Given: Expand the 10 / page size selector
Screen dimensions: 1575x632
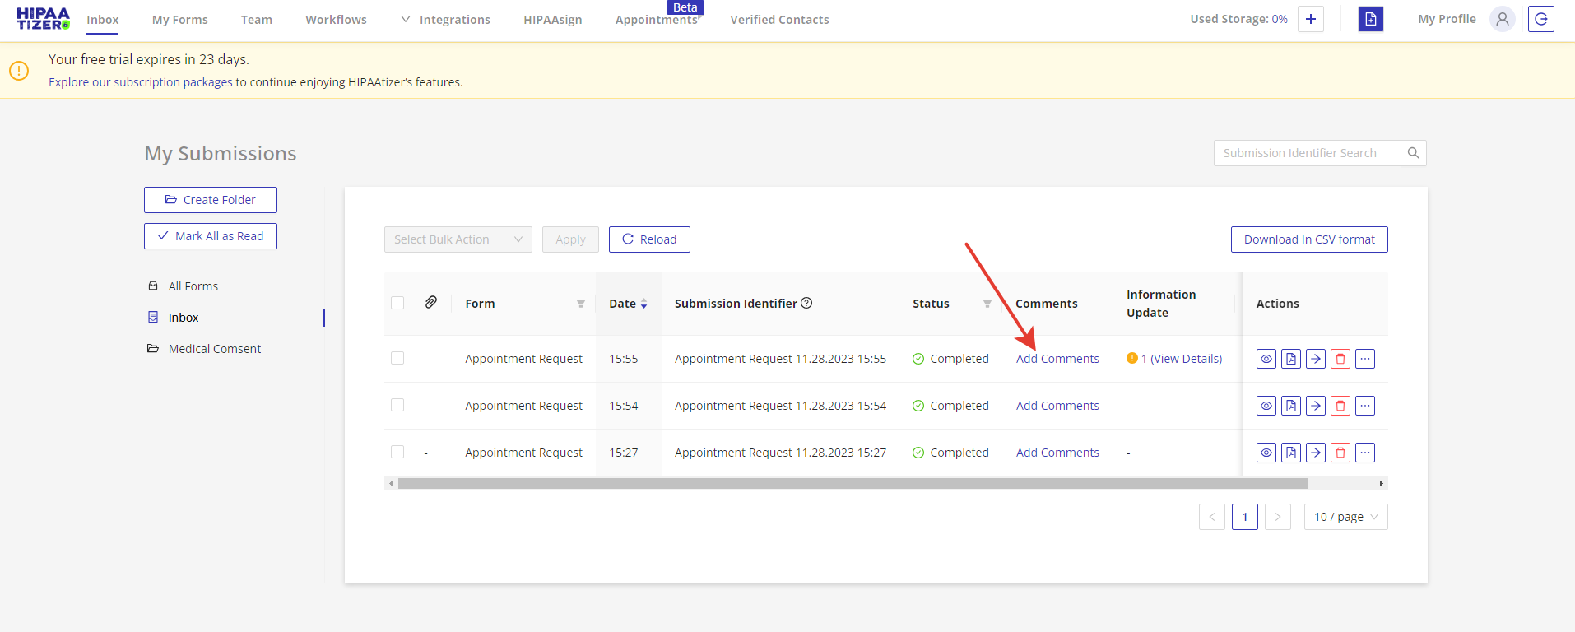Looking at the screenshot, I should point(1345,517).
